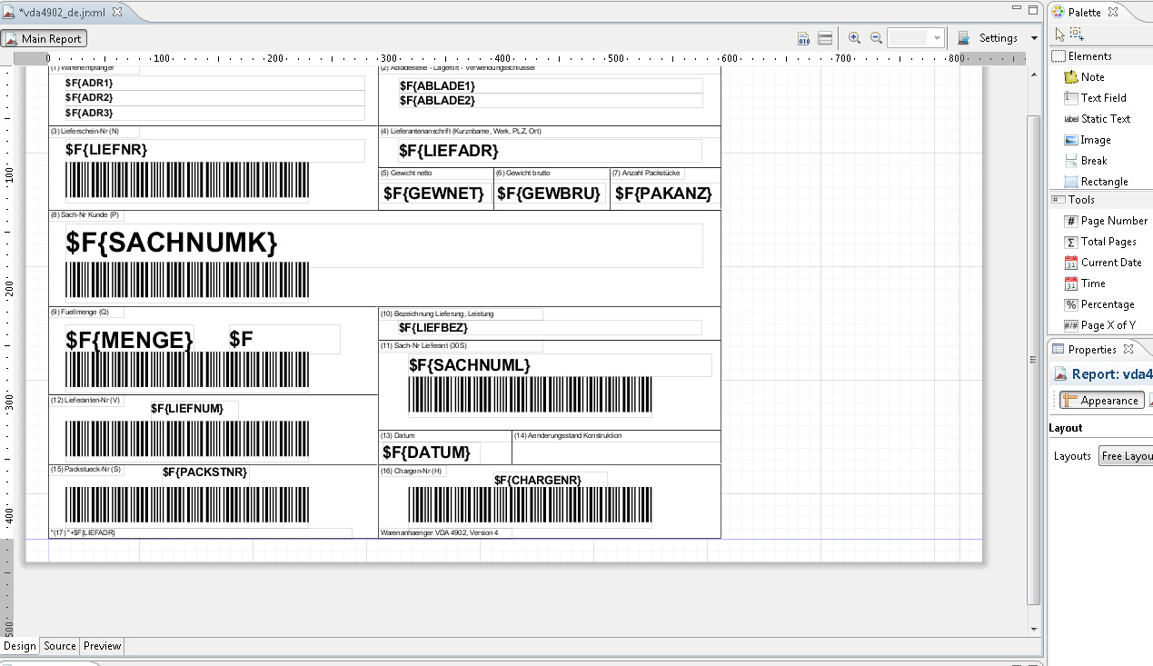Pick the Rectangle element tool
The height and width of the screenshot is (666, 1153).
pos(1104,182)
